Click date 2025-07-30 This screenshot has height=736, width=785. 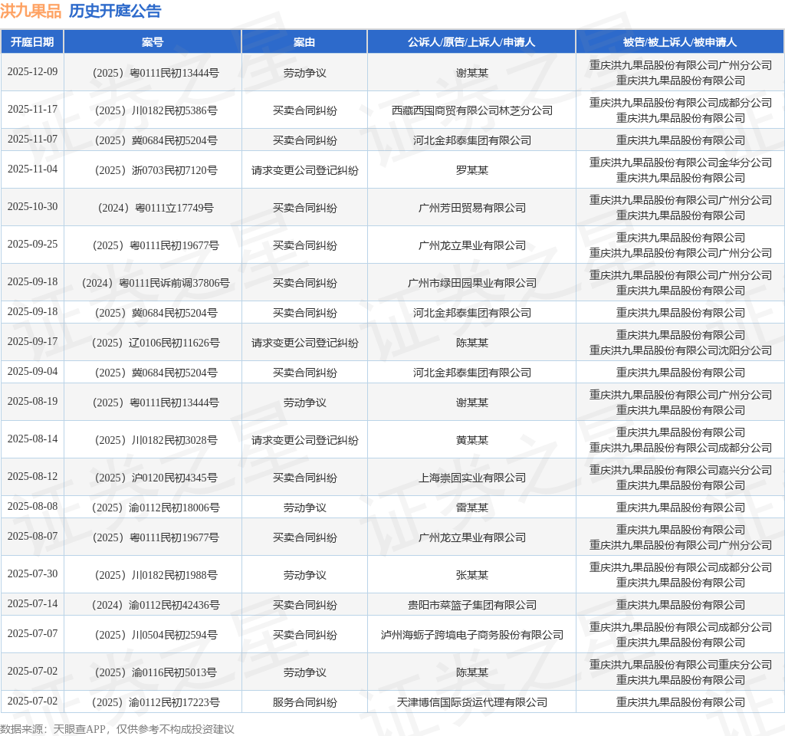coord(32,573)
